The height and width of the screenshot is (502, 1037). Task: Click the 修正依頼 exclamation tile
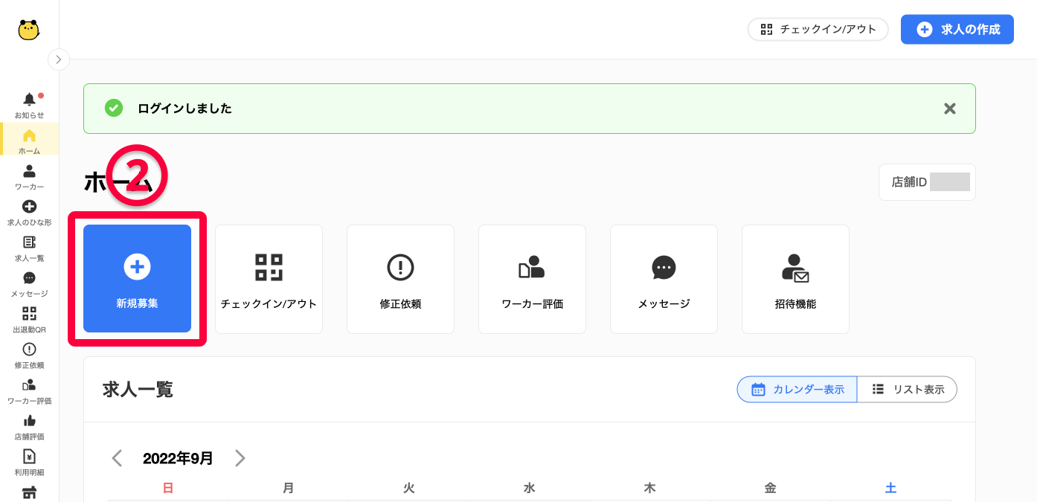[x=400, y=279]
